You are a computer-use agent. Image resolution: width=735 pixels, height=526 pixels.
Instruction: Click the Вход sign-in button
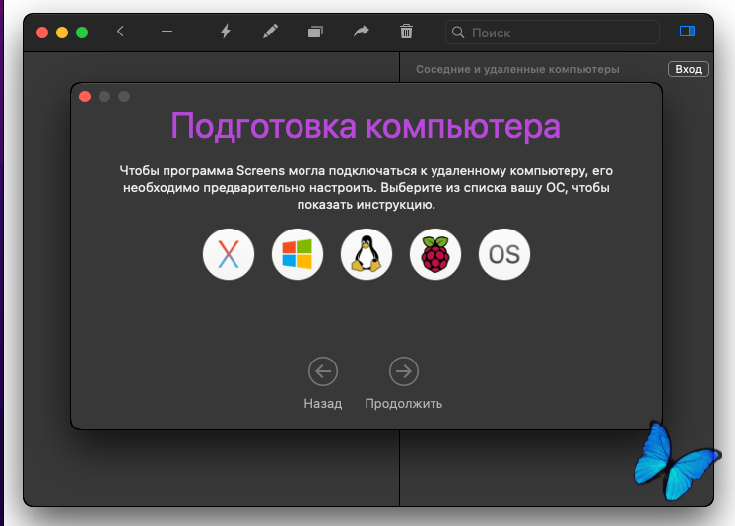pyautogui.click(x=688, y=69)
